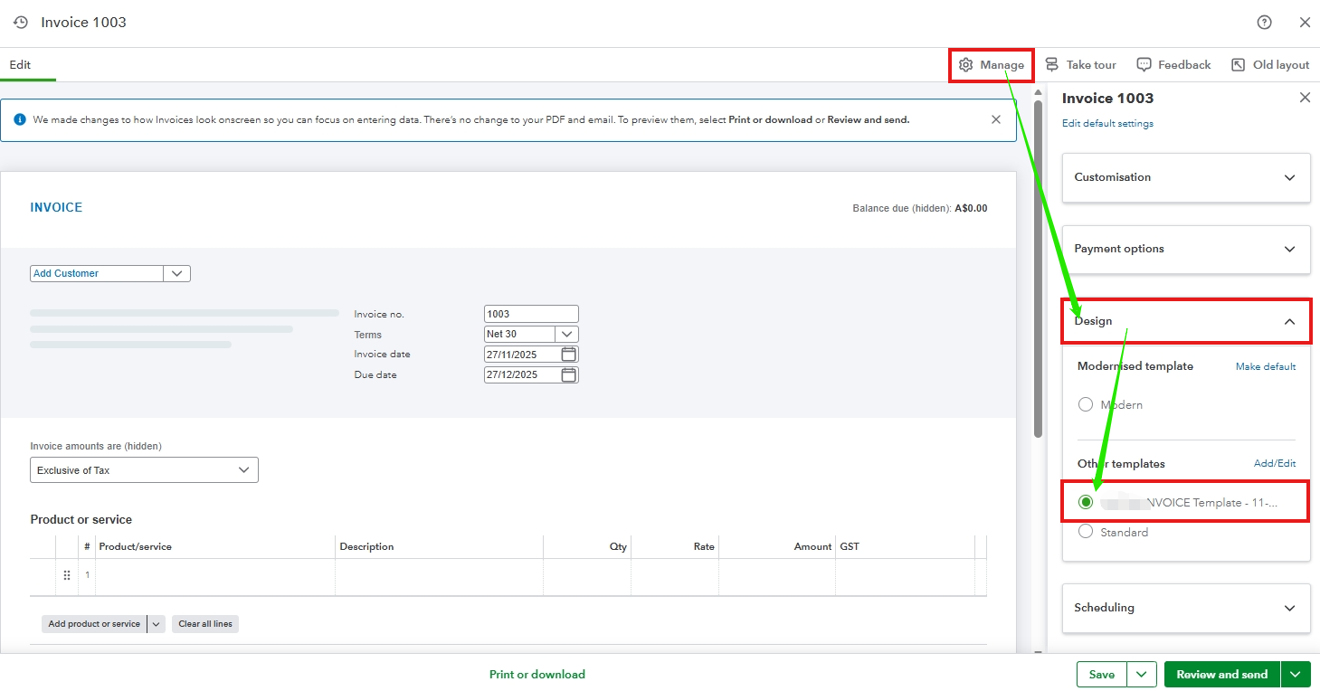Open the help question mark icon
Viewport: 1320px width, 691px height.
pyautogui.click(x=1265, y=23)
